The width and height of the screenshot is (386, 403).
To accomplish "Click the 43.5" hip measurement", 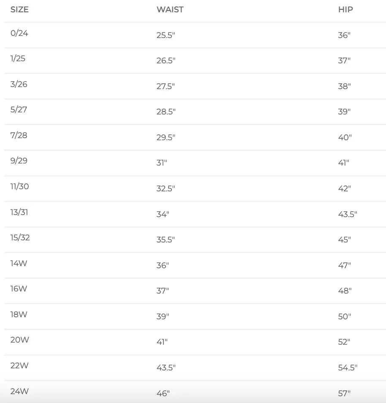I will click(x=348, y=214).
